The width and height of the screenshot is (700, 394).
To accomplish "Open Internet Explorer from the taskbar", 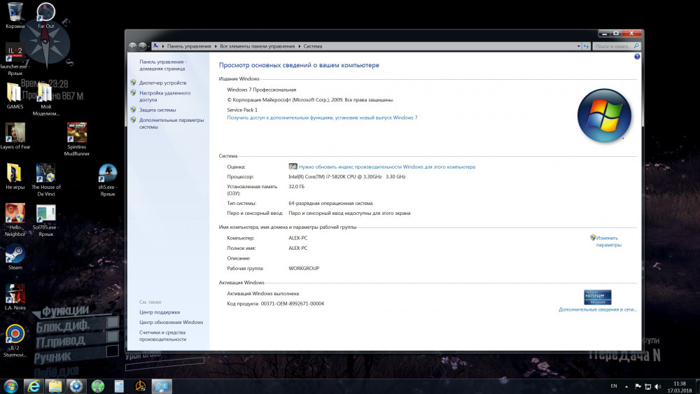I will [32, 386].
